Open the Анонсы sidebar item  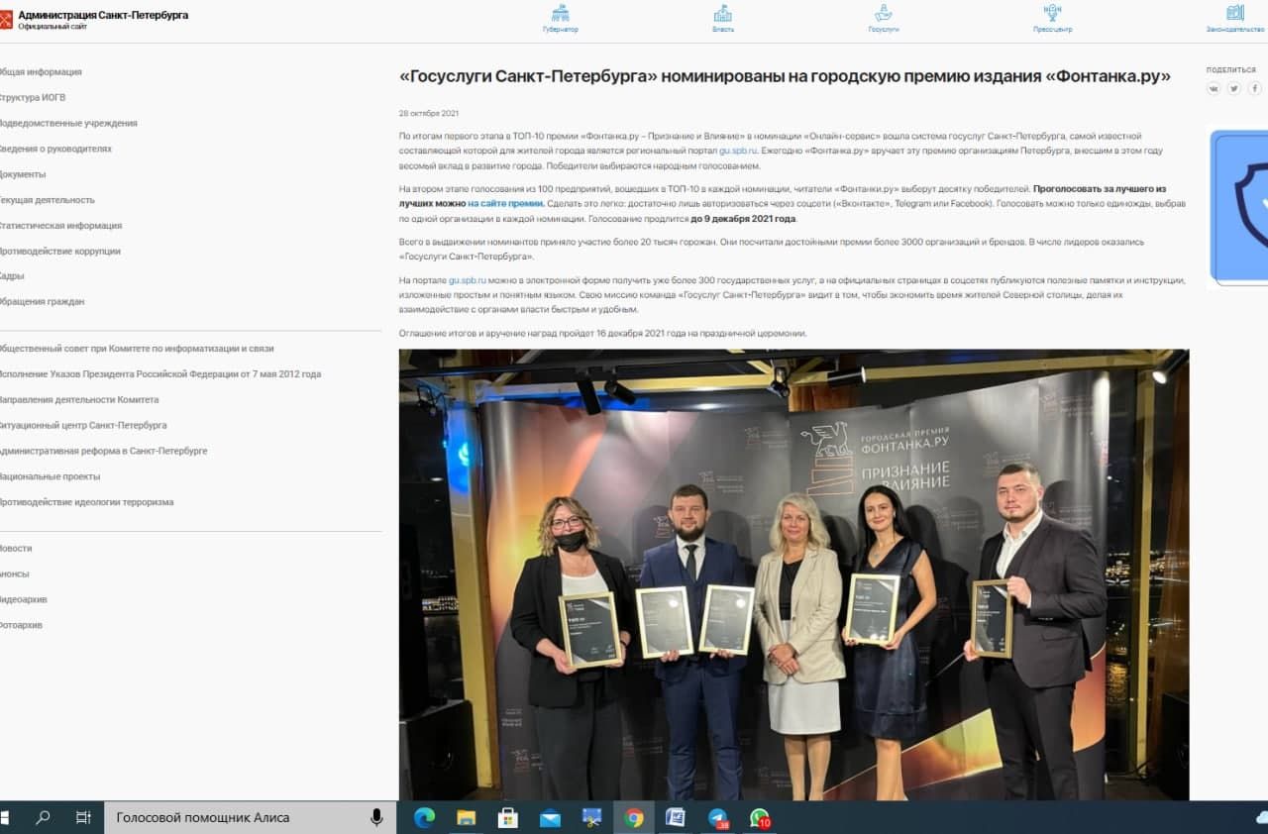[x=15, y=574]
